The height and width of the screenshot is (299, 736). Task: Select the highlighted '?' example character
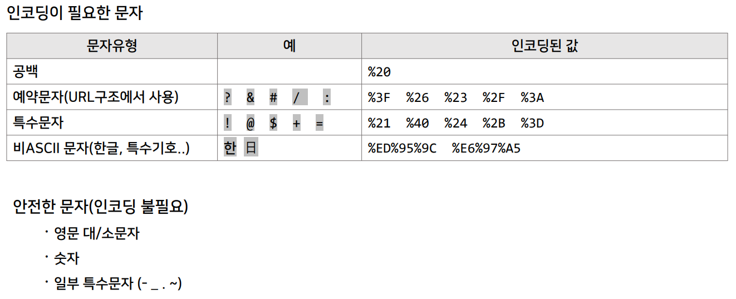click(227, 97)
